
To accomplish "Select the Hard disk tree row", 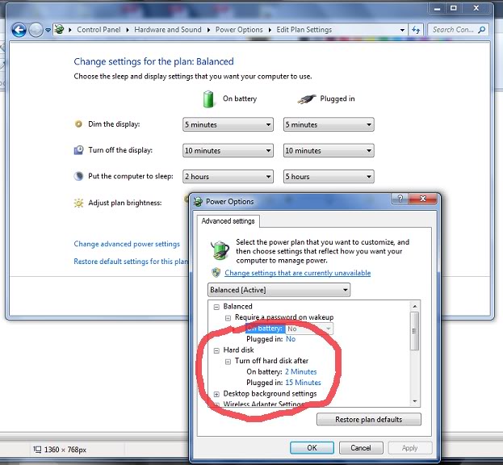I will click(238, 350).
